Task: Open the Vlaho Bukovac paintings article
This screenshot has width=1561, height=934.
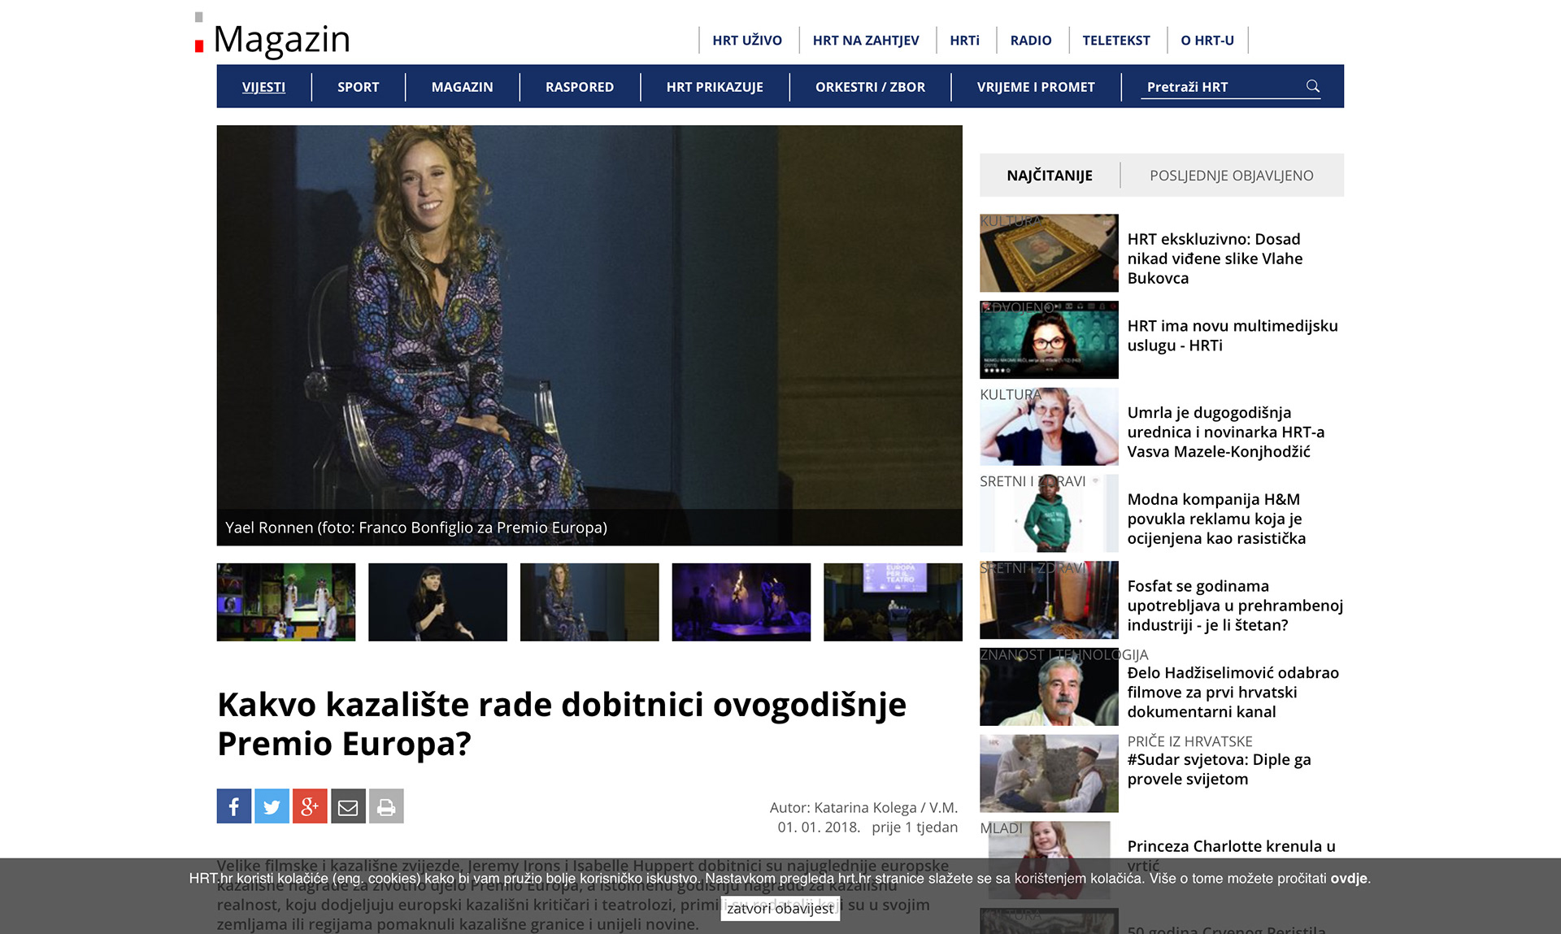Action: 1214,258
